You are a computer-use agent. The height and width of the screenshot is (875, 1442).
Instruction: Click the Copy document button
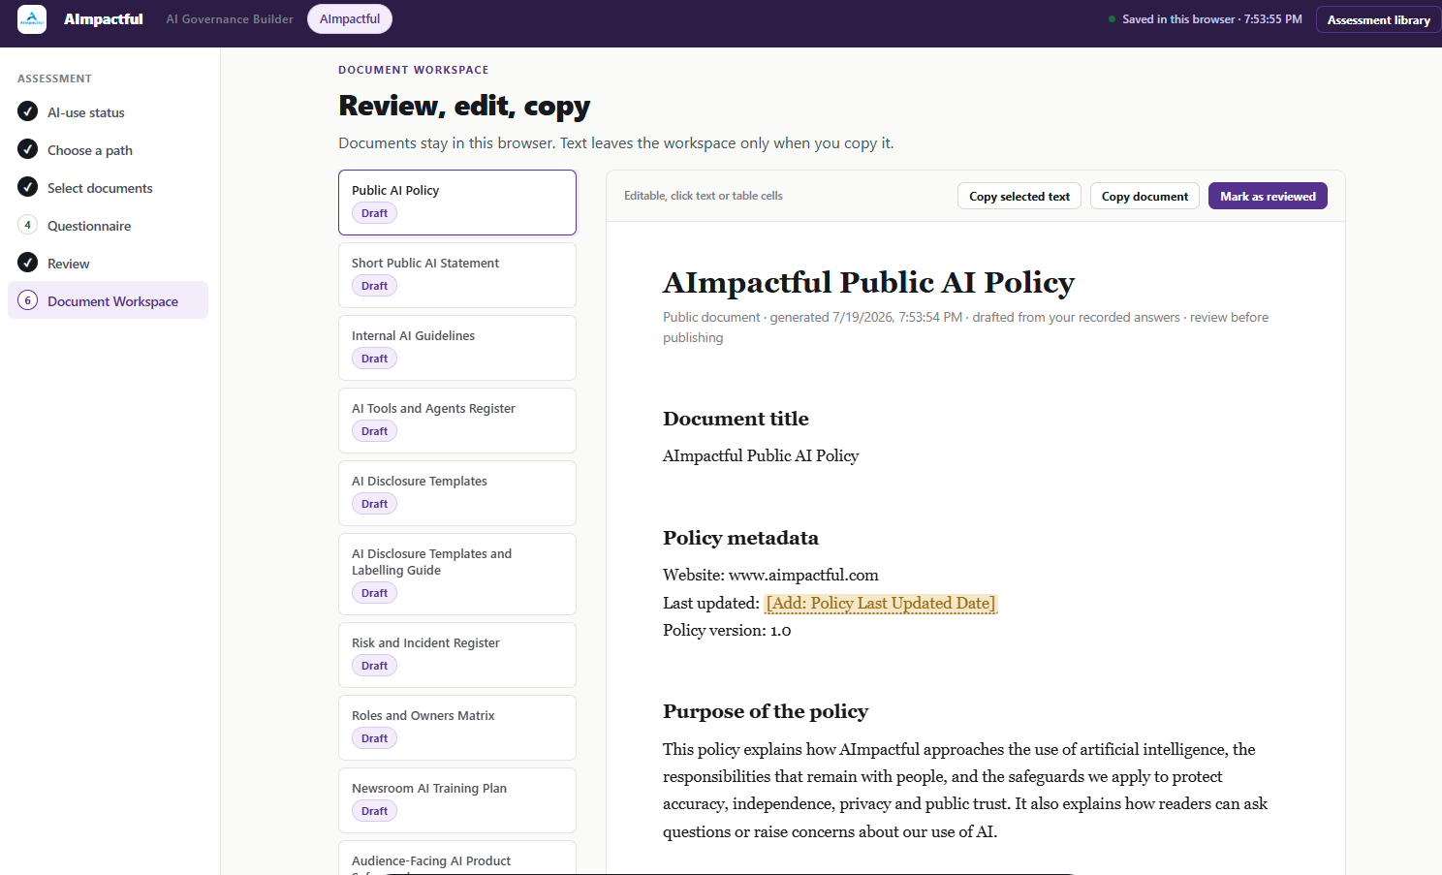coord(1144,196)
